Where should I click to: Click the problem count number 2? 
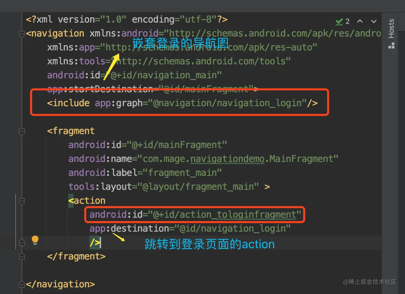click(347, 22)
